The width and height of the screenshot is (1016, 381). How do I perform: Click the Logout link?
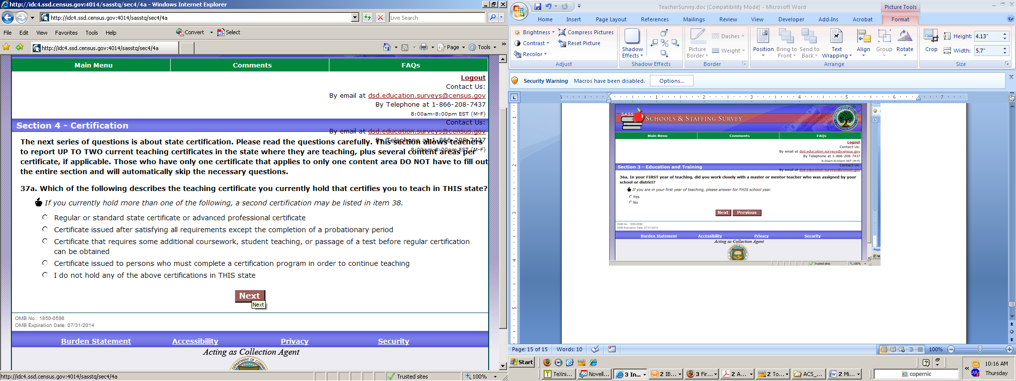473,78
